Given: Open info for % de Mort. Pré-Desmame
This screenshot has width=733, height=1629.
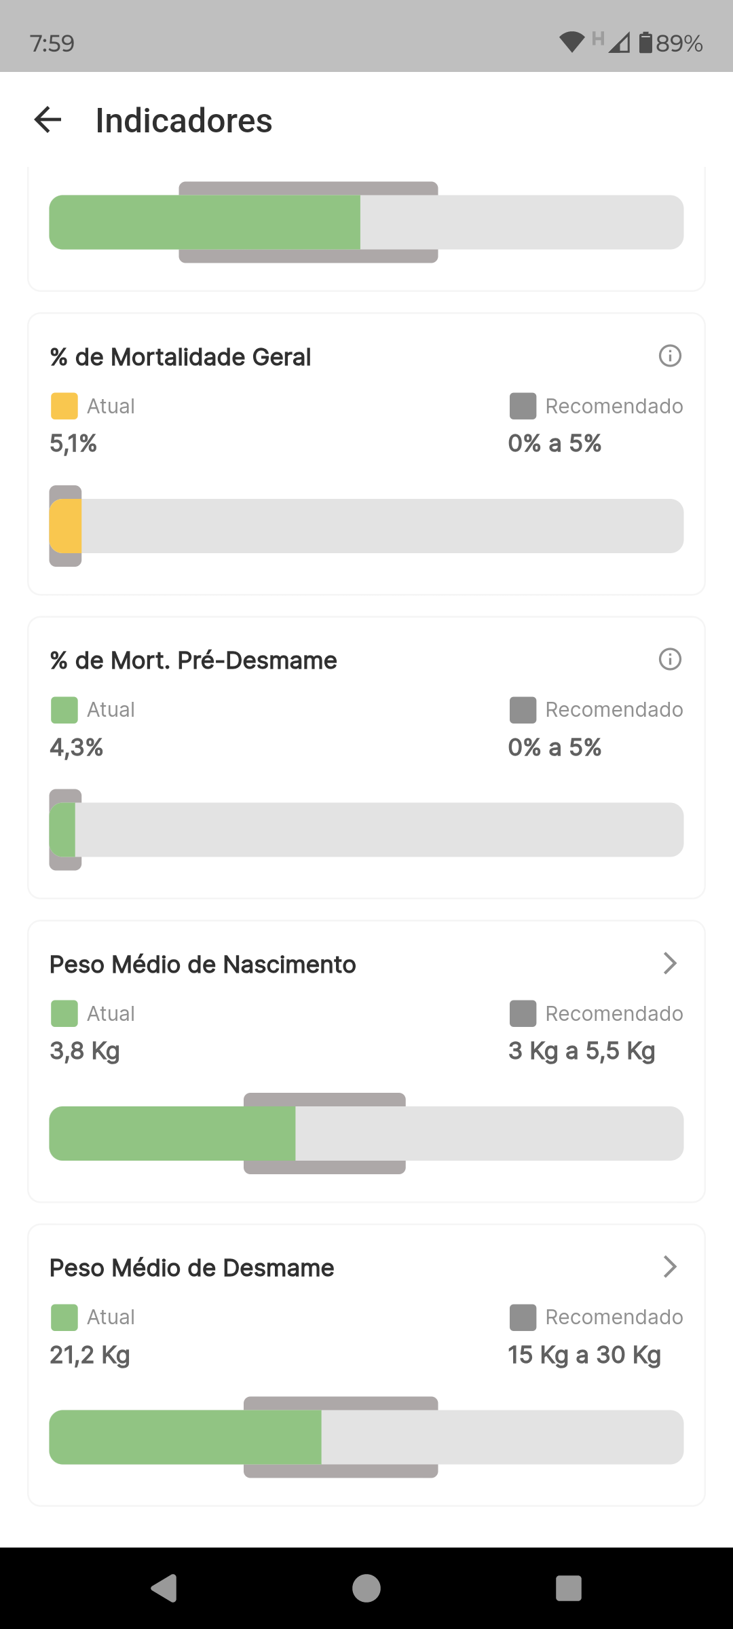Looking at the screenshot, I should pos(670,659).
